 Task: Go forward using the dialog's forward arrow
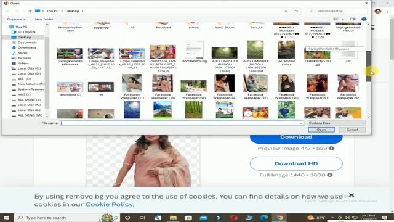[16, 11]
